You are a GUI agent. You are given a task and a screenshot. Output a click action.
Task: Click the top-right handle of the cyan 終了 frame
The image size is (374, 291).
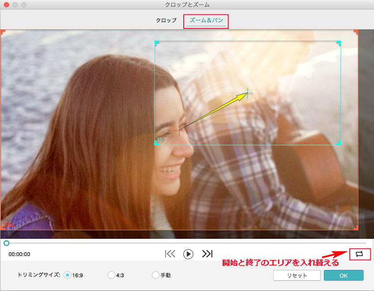point(338,43)
